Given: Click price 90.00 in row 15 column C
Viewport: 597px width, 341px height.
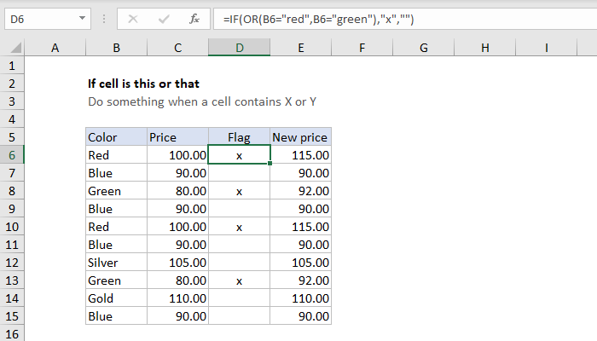Looking at the screenshot, I should (177, 316).
